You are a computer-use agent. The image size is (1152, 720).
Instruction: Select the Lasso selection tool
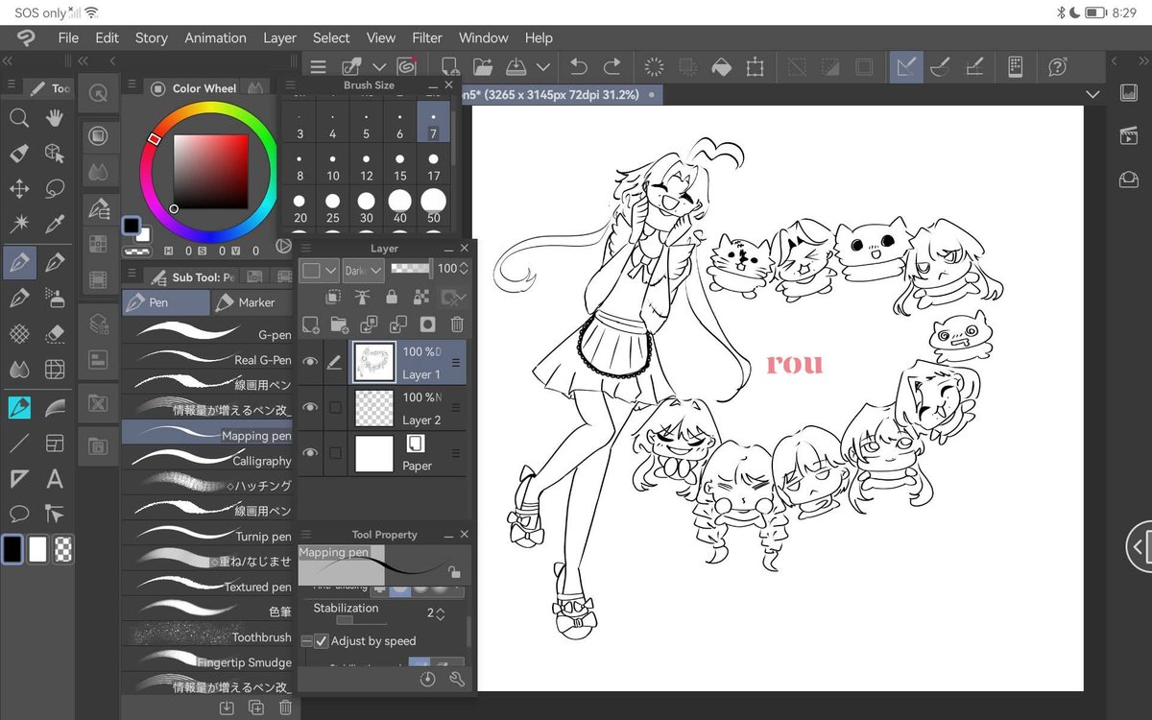click(x=55, y=189)
